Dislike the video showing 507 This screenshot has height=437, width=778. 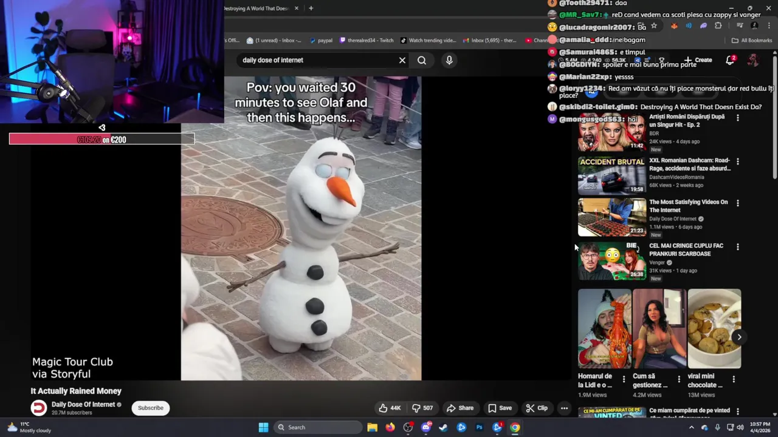coord(422,408)
